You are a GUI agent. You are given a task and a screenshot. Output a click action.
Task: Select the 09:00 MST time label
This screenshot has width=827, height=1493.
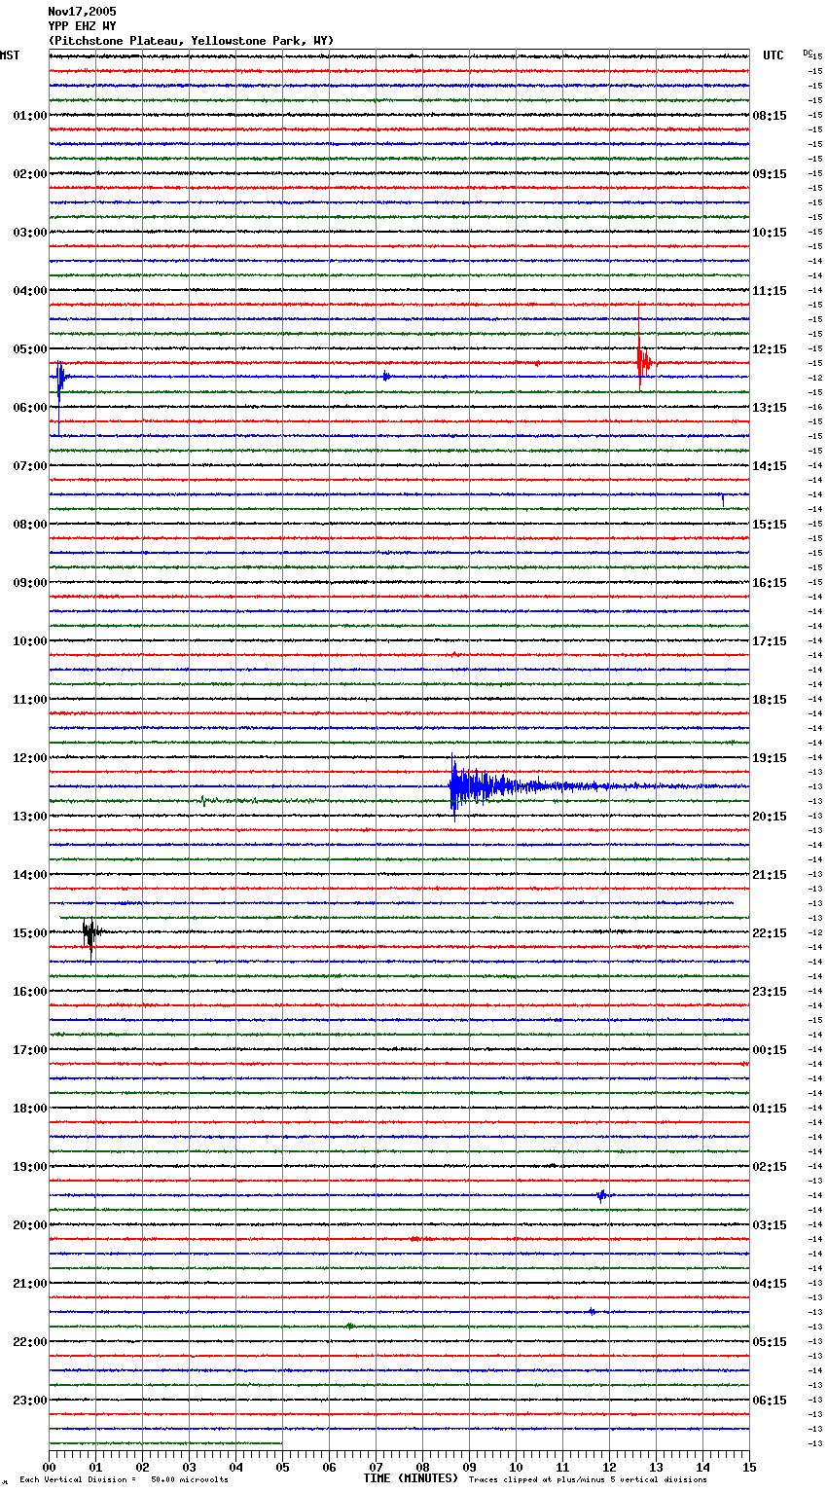tap(30, 583)
